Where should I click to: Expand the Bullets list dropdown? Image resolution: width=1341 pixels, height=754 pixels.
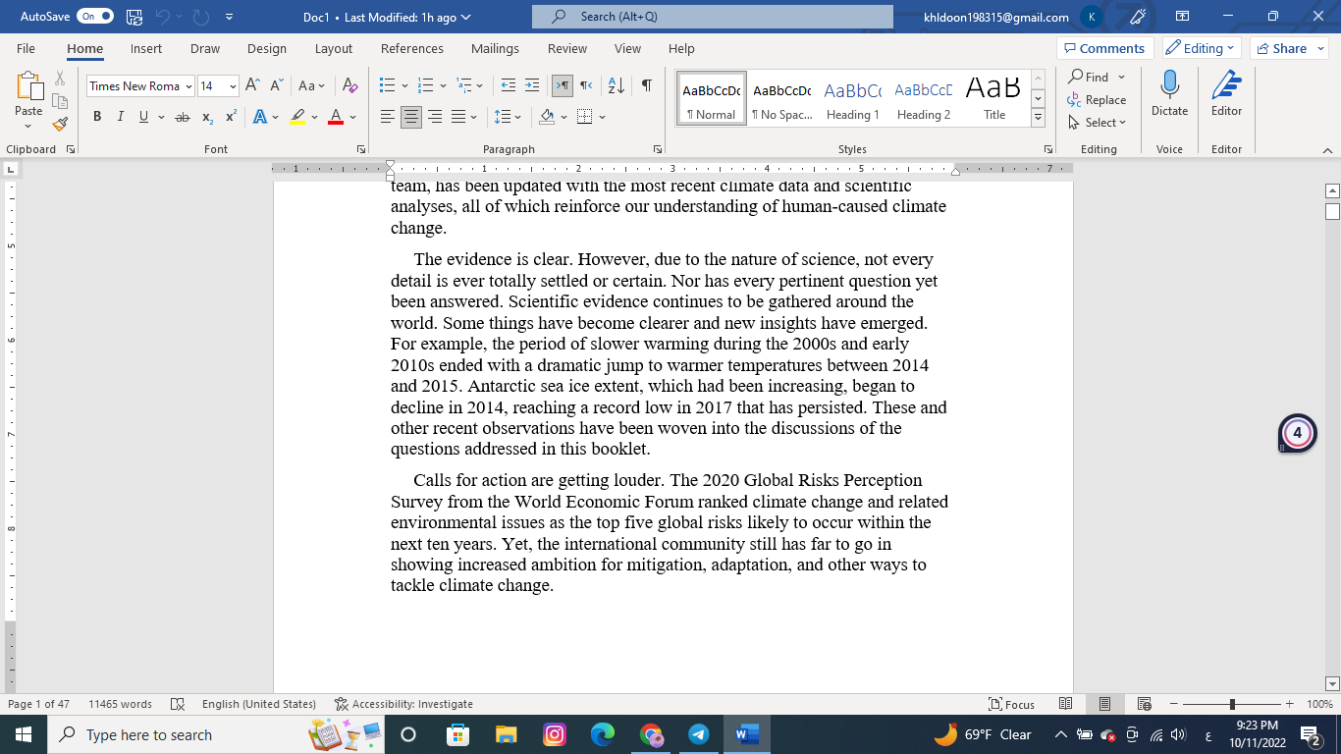(403, 86)
